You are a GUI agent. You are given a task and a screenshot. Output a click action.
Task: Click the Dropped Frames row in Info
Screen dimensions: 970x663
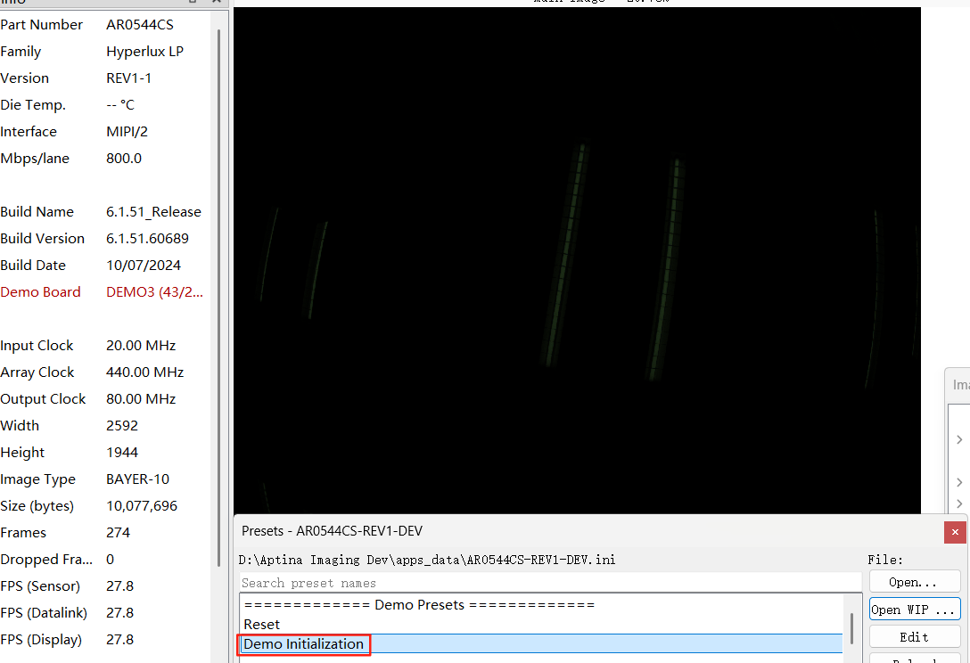[101, 560]
